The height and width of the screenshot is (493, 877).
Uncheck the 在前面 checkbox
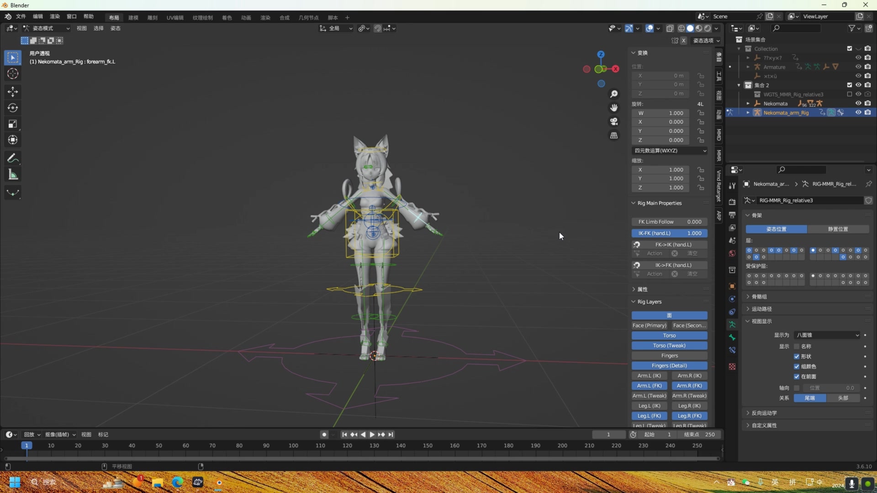(x=797, y=377)
